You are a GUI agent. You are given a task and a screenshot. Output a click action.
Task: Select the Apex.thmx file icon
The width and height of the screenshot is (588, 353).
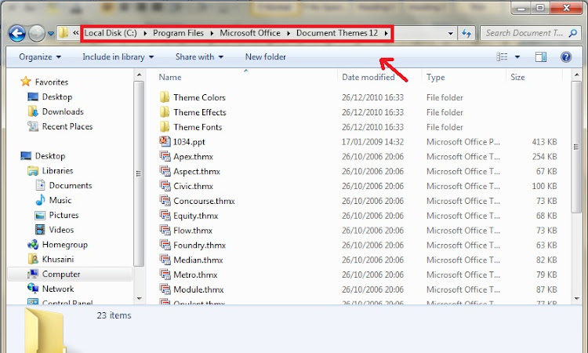coord(165,156)
